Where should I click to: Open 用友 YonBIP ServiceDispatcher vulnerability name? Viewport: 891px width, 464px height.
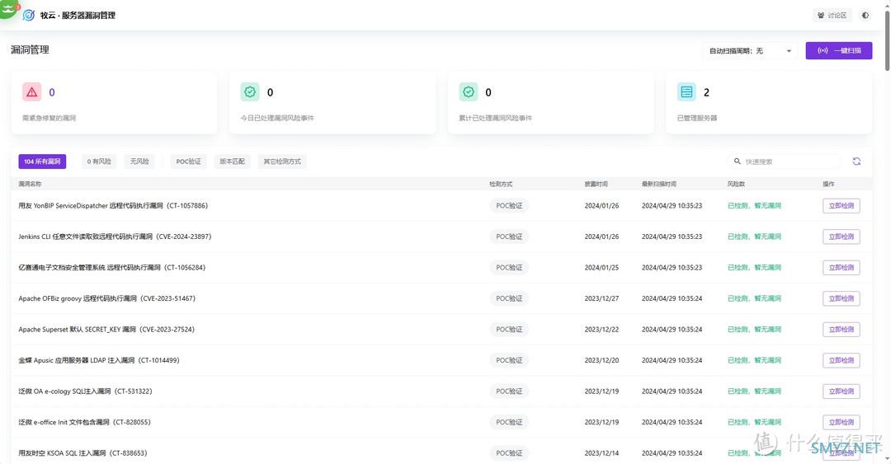pyautogui.click(x=113, y=205)
